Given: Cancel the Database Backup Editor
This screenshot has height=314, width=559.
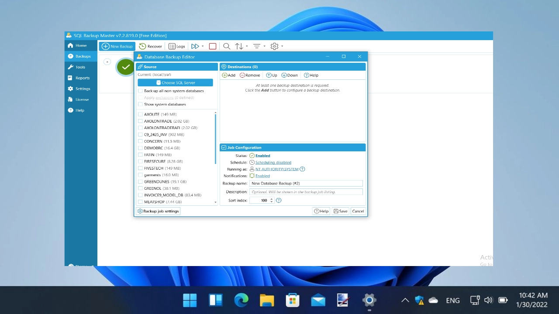Looking at the screenshot, I should point(358,211).
